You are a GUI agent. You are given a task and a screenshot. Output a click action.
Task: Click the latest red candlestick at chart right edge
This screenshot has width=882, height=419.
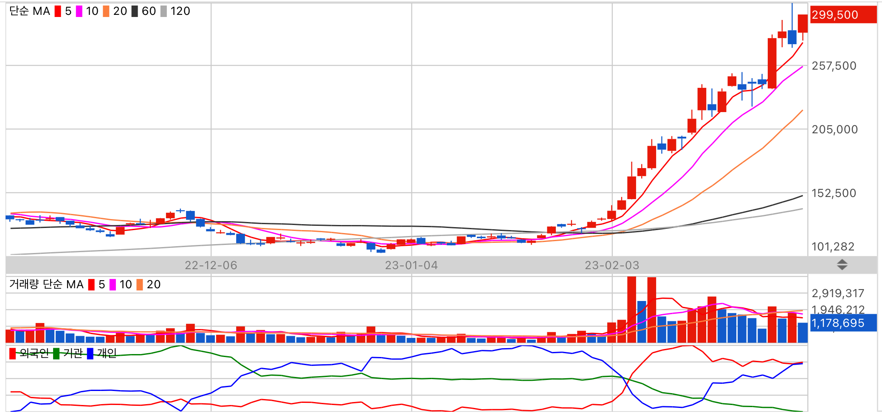(x=803, y=23)
